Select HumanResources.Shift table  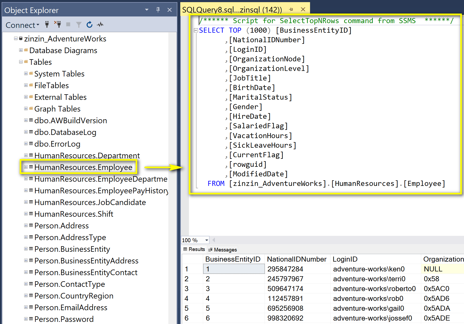(x=74, y=214)
